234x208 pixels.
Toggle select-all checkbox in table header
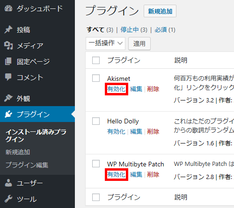coord(96,60)
